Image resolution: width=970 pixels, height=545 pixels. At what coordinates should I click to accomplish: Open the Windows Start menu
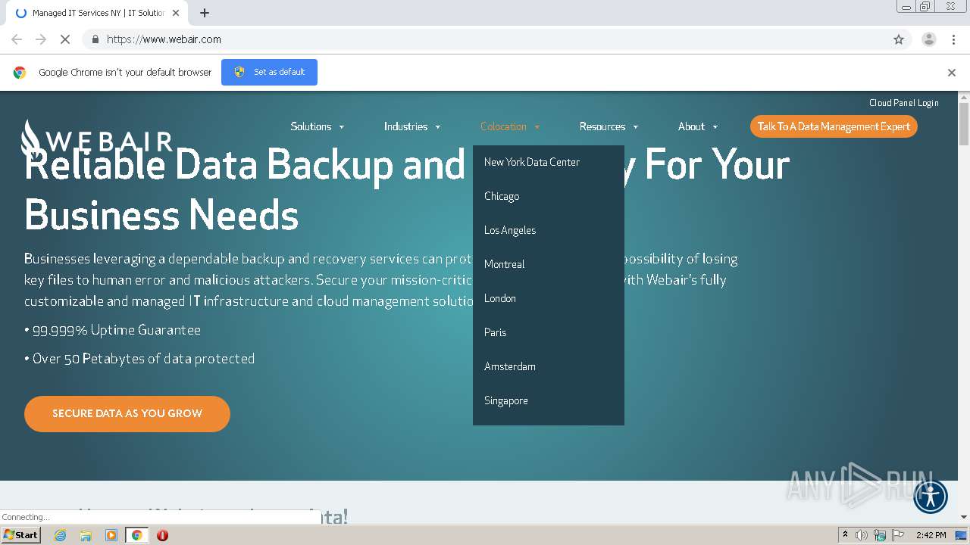coord(20,535)
